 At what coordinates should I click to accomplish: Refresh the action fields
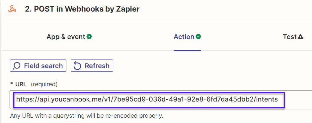pos(92,65)
